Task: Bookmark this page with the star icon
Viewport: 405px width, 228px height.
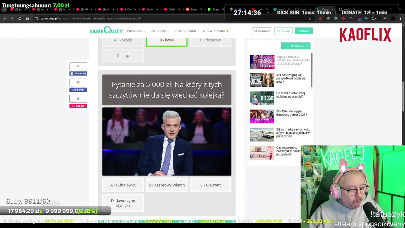Action: 310,18
